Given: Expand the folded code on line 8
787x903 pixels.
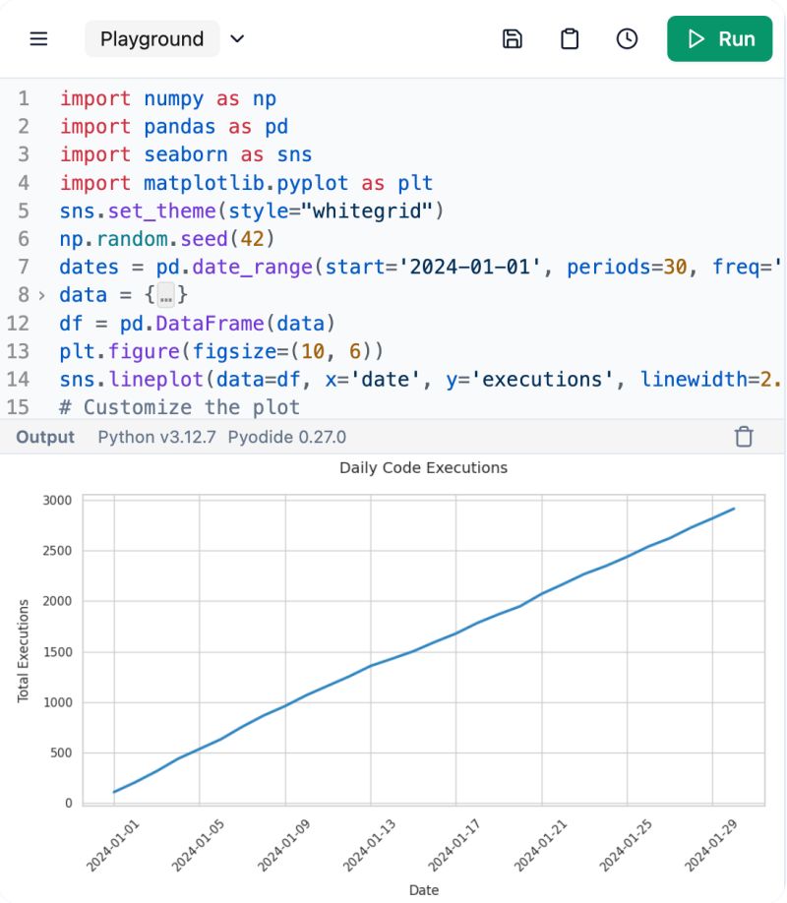Looking at the screenshot, I should pos(41,295).
